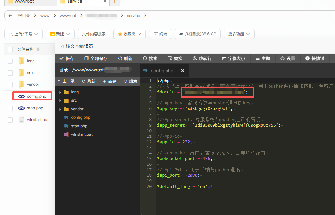Image resolution: width=335 pixels, height=215 pixels.
Task: Close the config.php editor tab
Action: [183, 71]
